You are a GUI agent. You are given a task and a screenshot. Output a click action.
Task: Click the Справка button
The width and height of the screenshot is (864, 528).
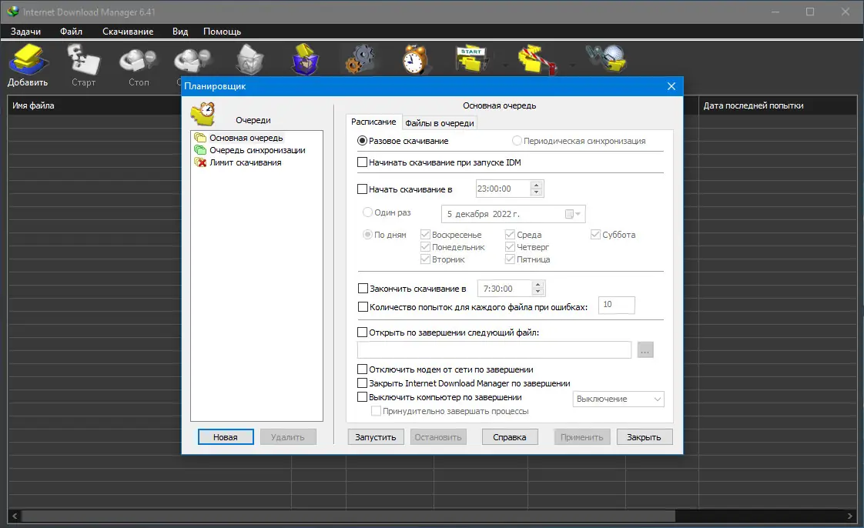click(x=510, y=437)
